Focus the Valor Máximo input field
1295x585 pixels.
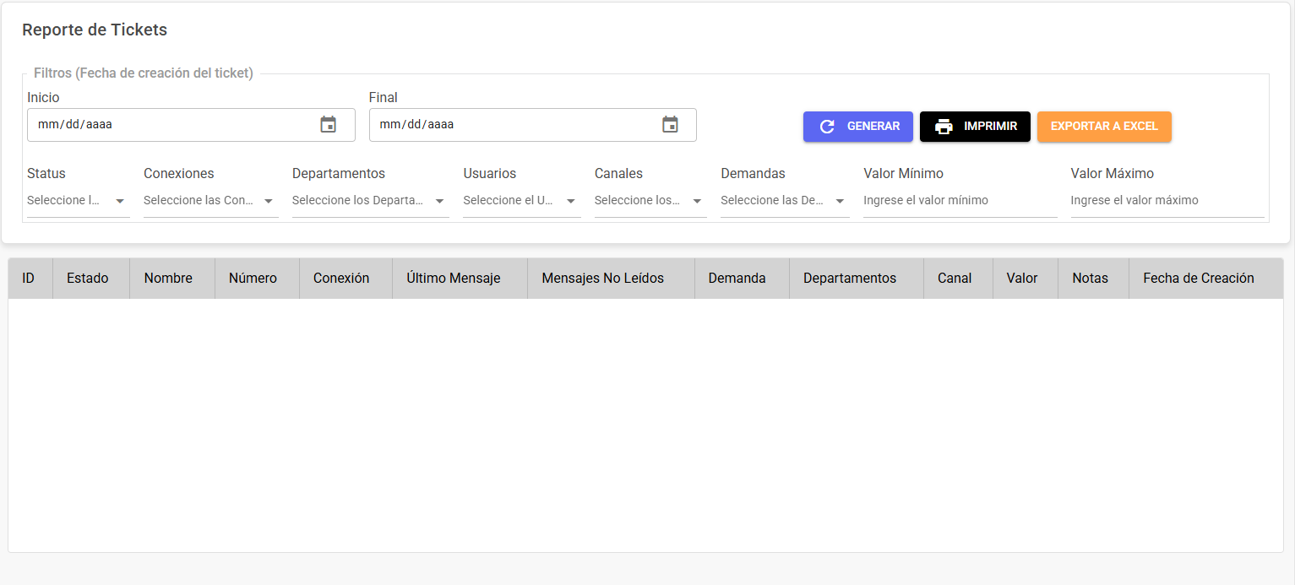(x=1167, y=201)
